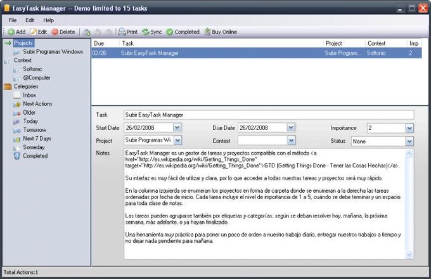The width and height of the screenshot is (431, 279).
Task: Select the Softonic context
Action: coord(32,69)
